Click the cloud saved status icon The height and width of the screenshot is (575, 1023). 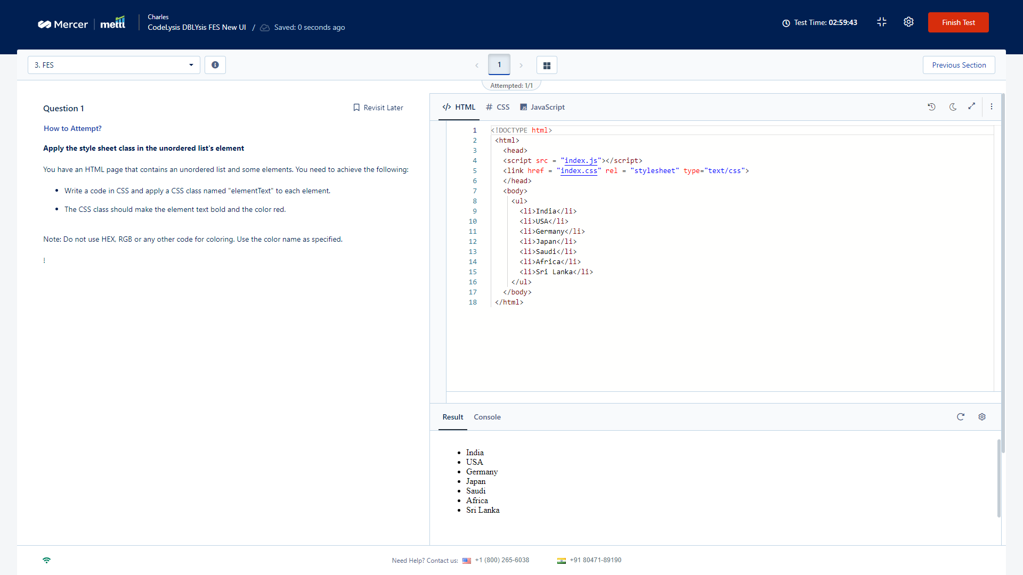point(265,28)
